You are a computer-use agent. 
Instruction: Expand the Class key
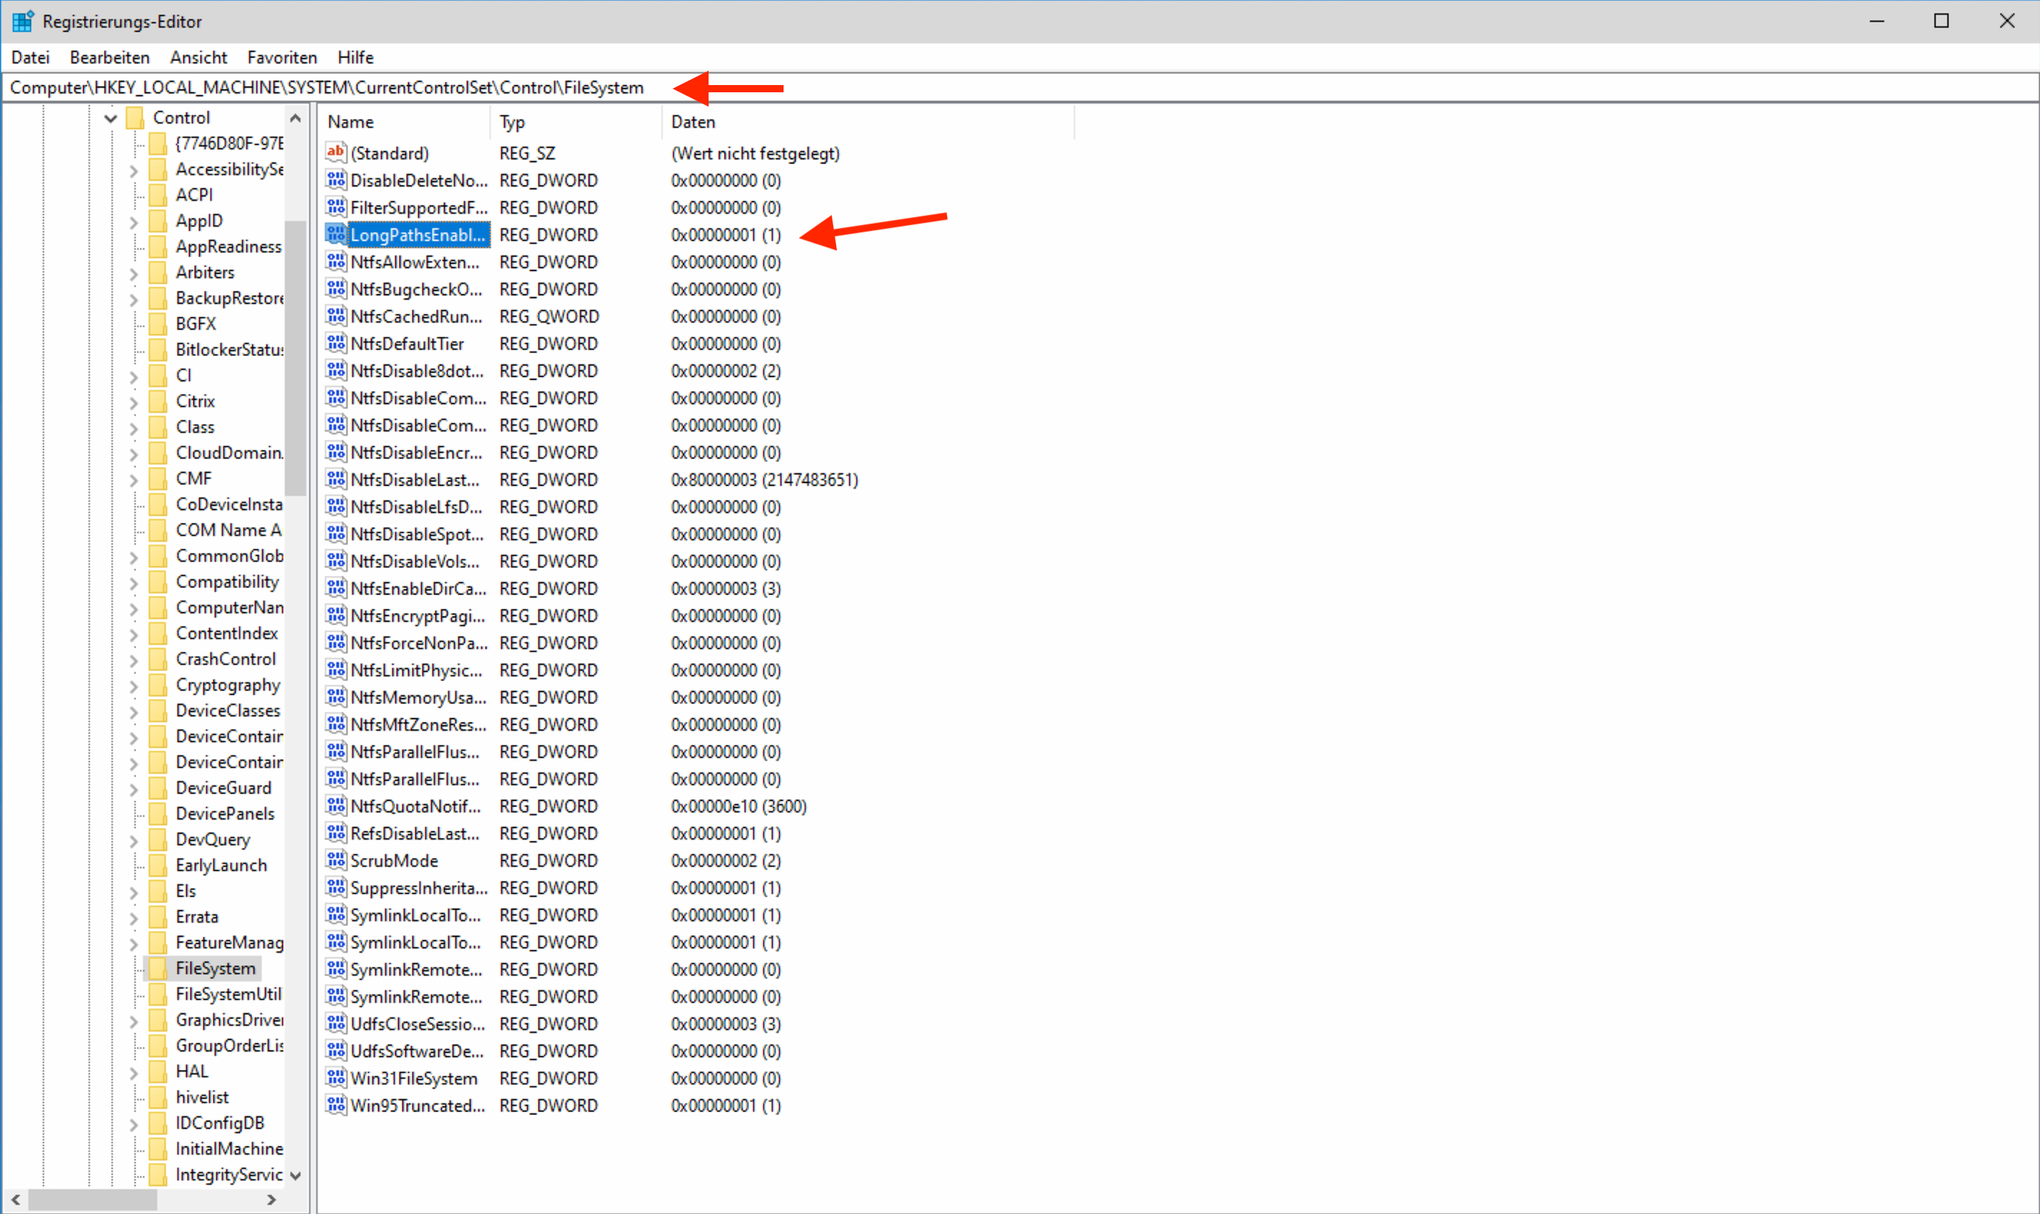point(133,427)
